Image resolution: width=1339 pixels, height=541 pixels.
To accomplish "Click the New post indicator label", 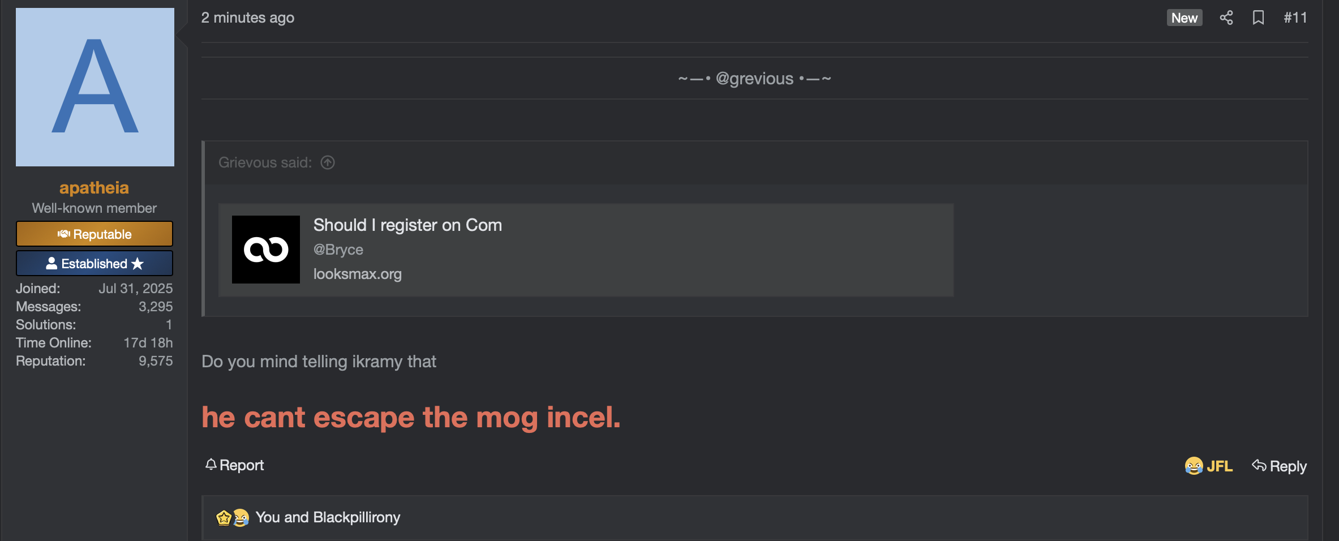I will (1184, 18).
